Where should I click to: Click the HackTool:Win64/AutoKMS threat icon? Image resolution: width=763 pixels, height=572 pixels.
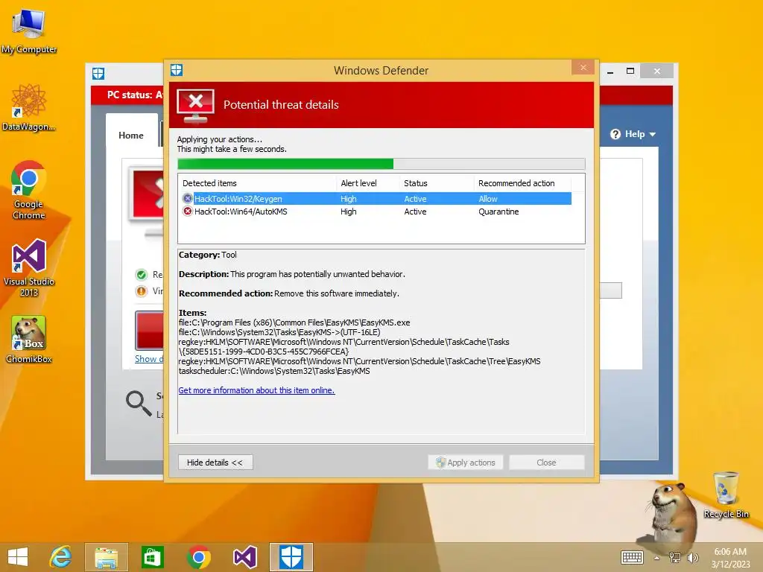point(187,211)
